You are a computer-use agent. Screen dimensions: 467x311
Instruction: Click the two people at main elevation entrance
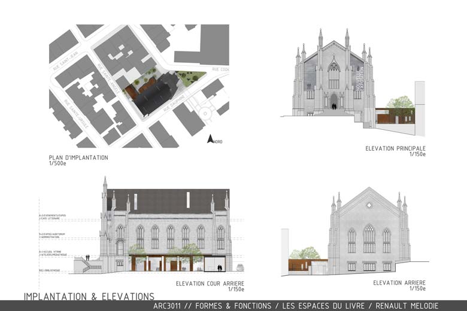coord(334,106)
